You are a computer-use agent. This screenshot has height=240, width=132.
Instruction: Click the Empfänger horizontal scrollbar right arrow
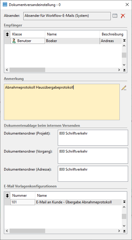coord(119,70)
